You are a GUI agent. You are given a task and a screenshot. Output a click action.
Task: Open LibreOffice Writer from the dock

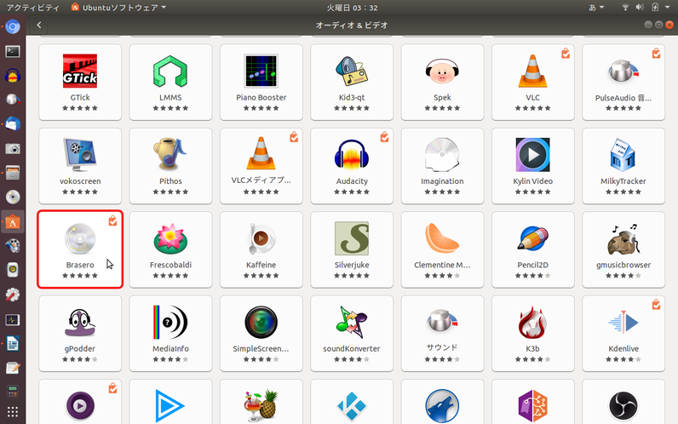coord(13,344)
